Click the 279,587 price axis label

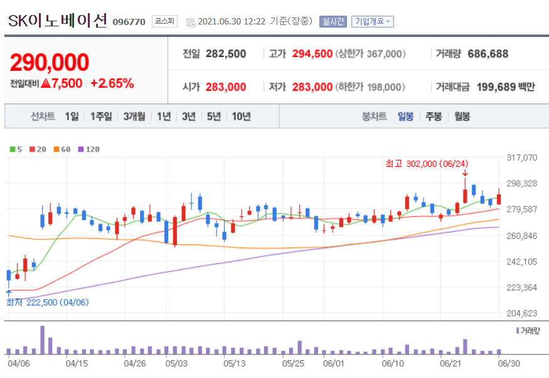pos(521,209)
